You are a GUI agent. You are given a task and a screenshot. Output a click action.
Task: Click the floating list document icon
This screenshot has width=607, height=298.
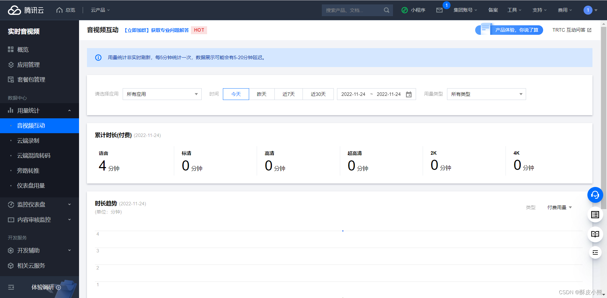(595, 215)
